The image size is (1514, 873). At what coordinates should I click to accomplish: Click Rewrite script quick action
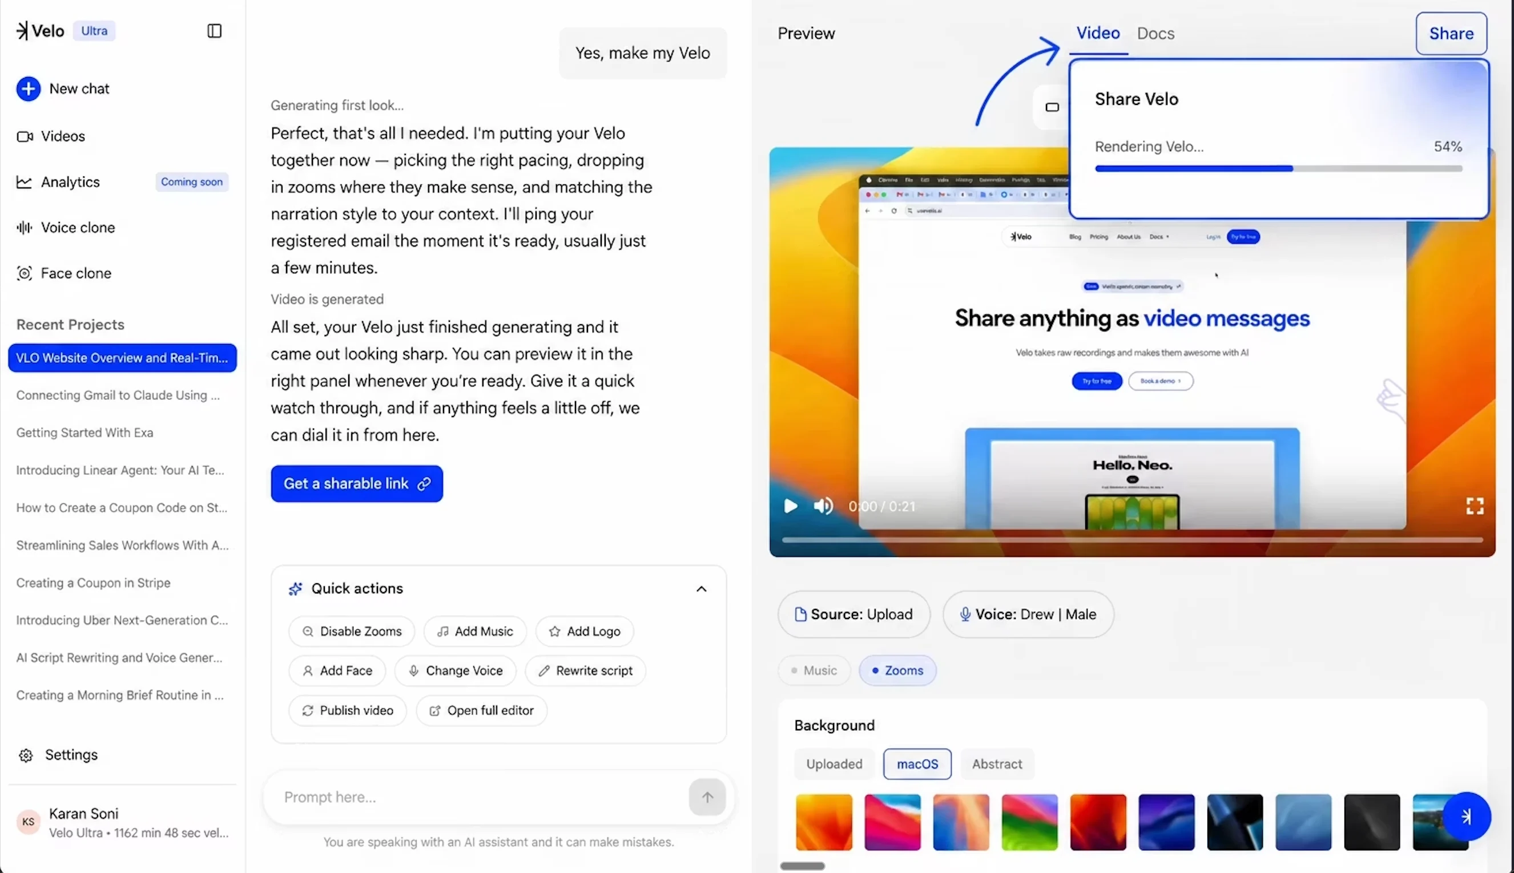(x=585, y=670)
